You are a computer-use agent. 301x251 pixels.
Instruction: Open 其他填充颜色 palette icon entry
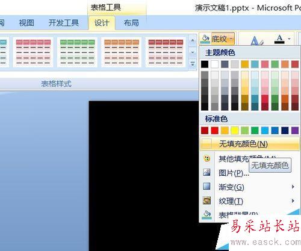pyautogui.click(x=206, y=158)
